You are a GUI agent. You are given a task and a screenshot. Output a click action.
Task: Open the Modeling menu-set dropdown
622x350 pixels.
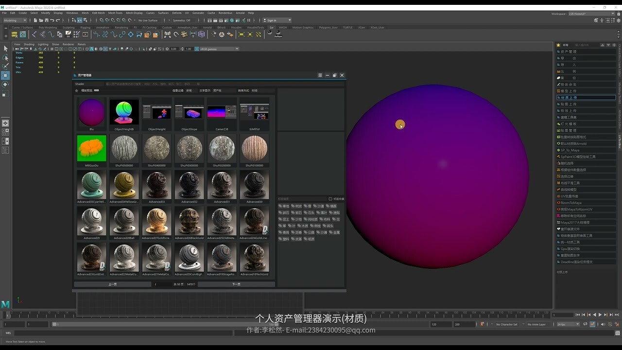(x=15, y=20)
